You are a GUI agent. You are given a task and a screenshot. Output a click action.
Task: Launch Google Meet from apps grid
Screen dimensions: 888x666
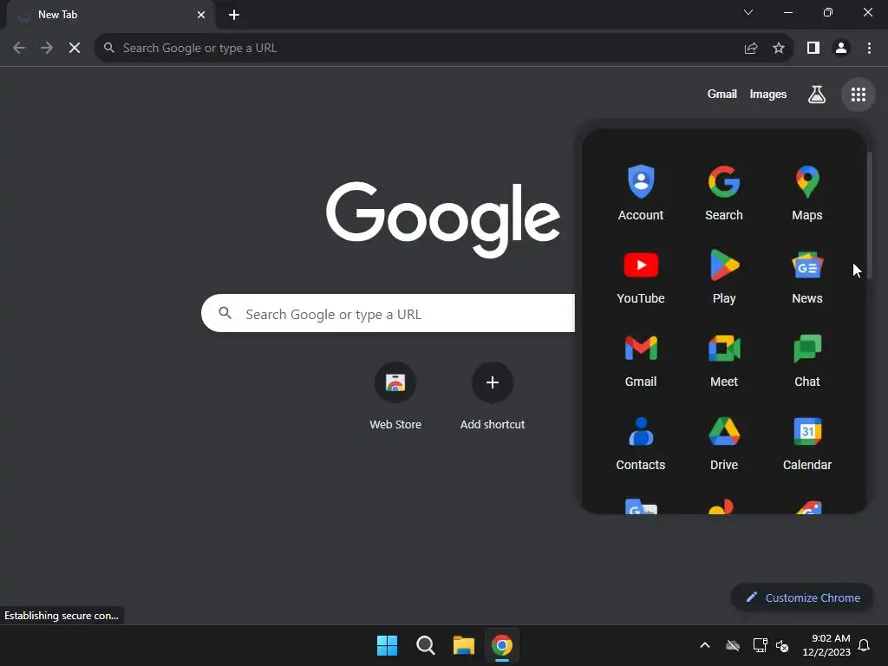[724, 360]
